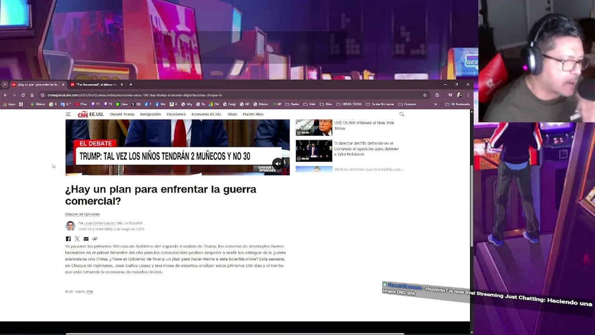Screen dimensions: 595x335
Task: Open the Apps bookmark shortcut
Action: (x=10, y=104)
